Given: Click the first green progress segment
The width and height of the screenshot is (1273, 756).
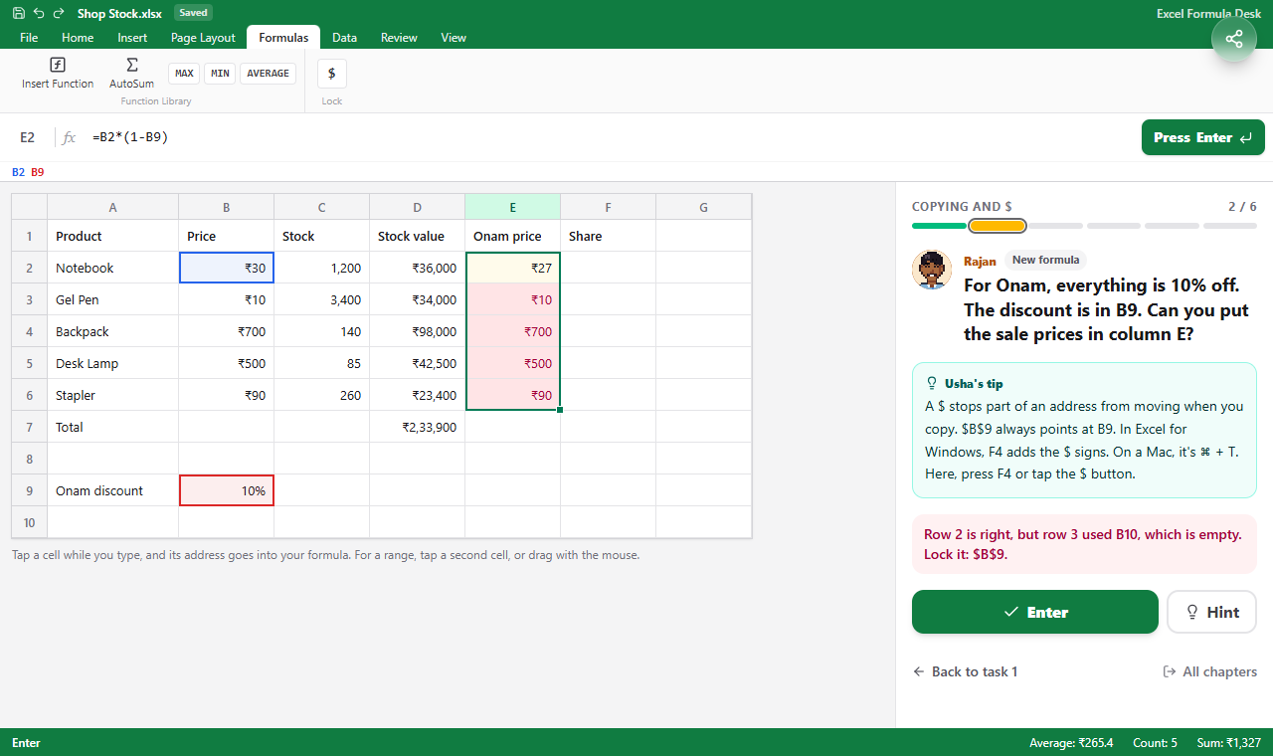Looking at the screenshot, I should click(x=939, y=226).
